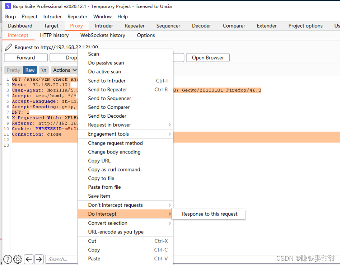340x265 pixels.
Task: Choose Change request method
Action: click(x=125, y=143)
